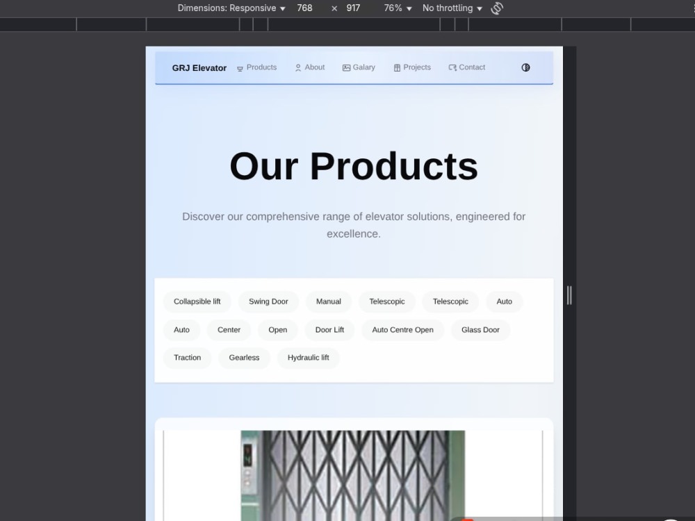Viewport: 695px width, 521px height.
Task: Click the viewport height field 917
Action: click(353, 8)
